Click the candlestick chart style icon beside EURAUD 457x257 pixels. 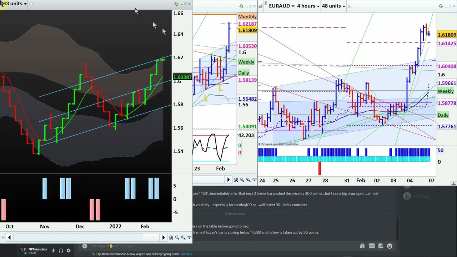click(261, 6)
